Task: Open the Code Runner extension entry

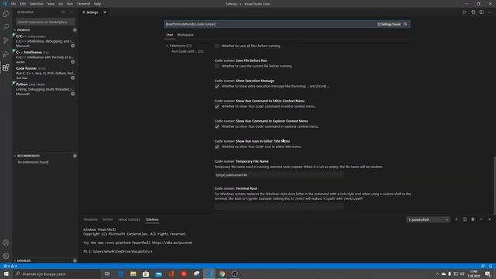Action: 45,73
